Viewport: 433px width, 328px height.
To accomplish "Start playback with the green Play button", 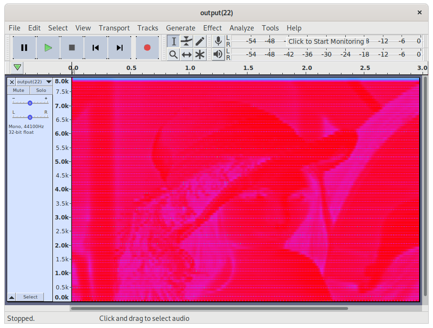I will tap(48, 48).
